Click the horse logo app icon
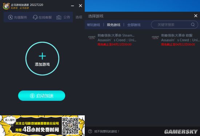 pyautogui.click(x=7, y=6)
